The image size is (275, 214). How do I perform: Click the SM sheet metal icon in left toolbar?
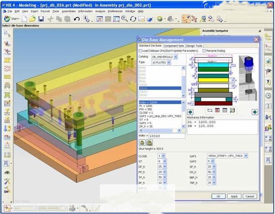coord(7,190)
